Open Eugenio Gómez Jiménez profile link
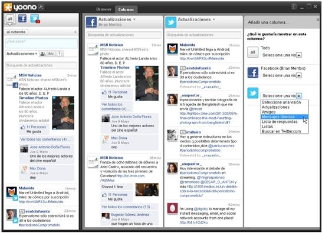The image size is (322, 233). point(130,215)
